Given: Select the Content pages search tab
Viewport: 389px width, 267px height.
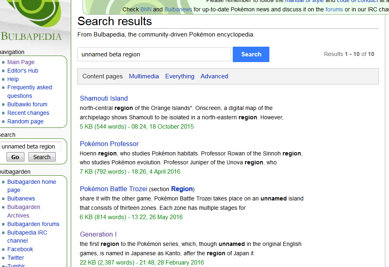Looking at the screenshot, I should tap(103, 76).
